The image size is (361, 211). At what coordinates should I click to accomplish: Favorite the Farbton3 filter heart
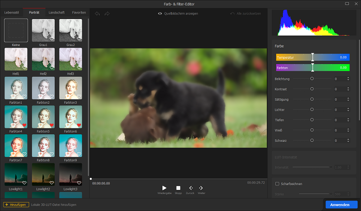coord(79,96)
